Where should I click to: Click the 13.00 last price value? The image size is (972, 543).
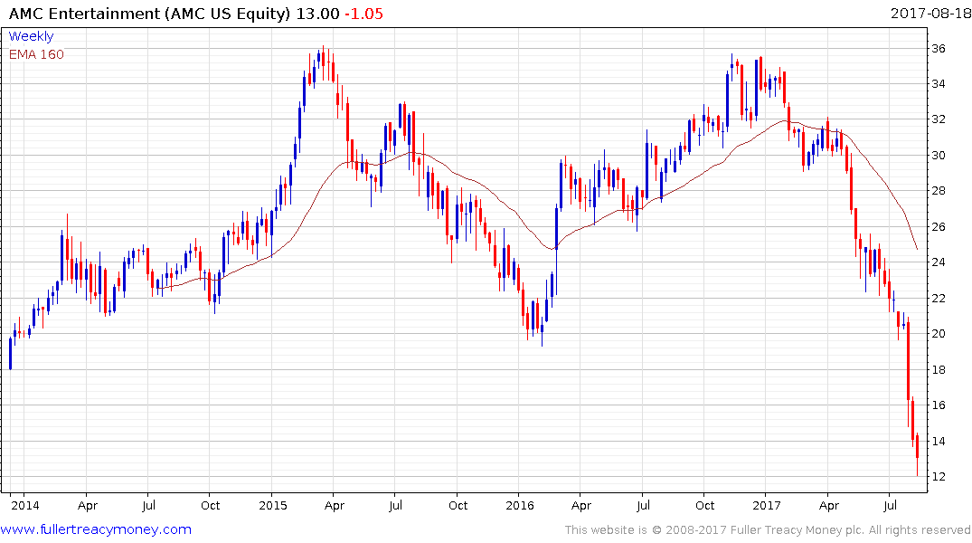tap(317, 14)
